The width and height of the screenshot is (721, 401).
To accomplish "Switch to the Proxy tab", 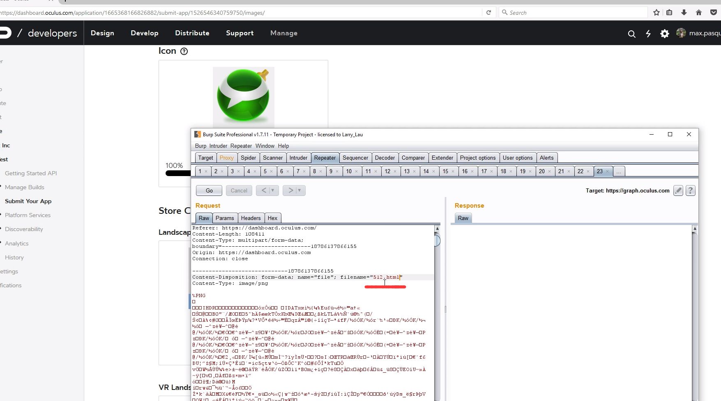I will pos(226,158).
